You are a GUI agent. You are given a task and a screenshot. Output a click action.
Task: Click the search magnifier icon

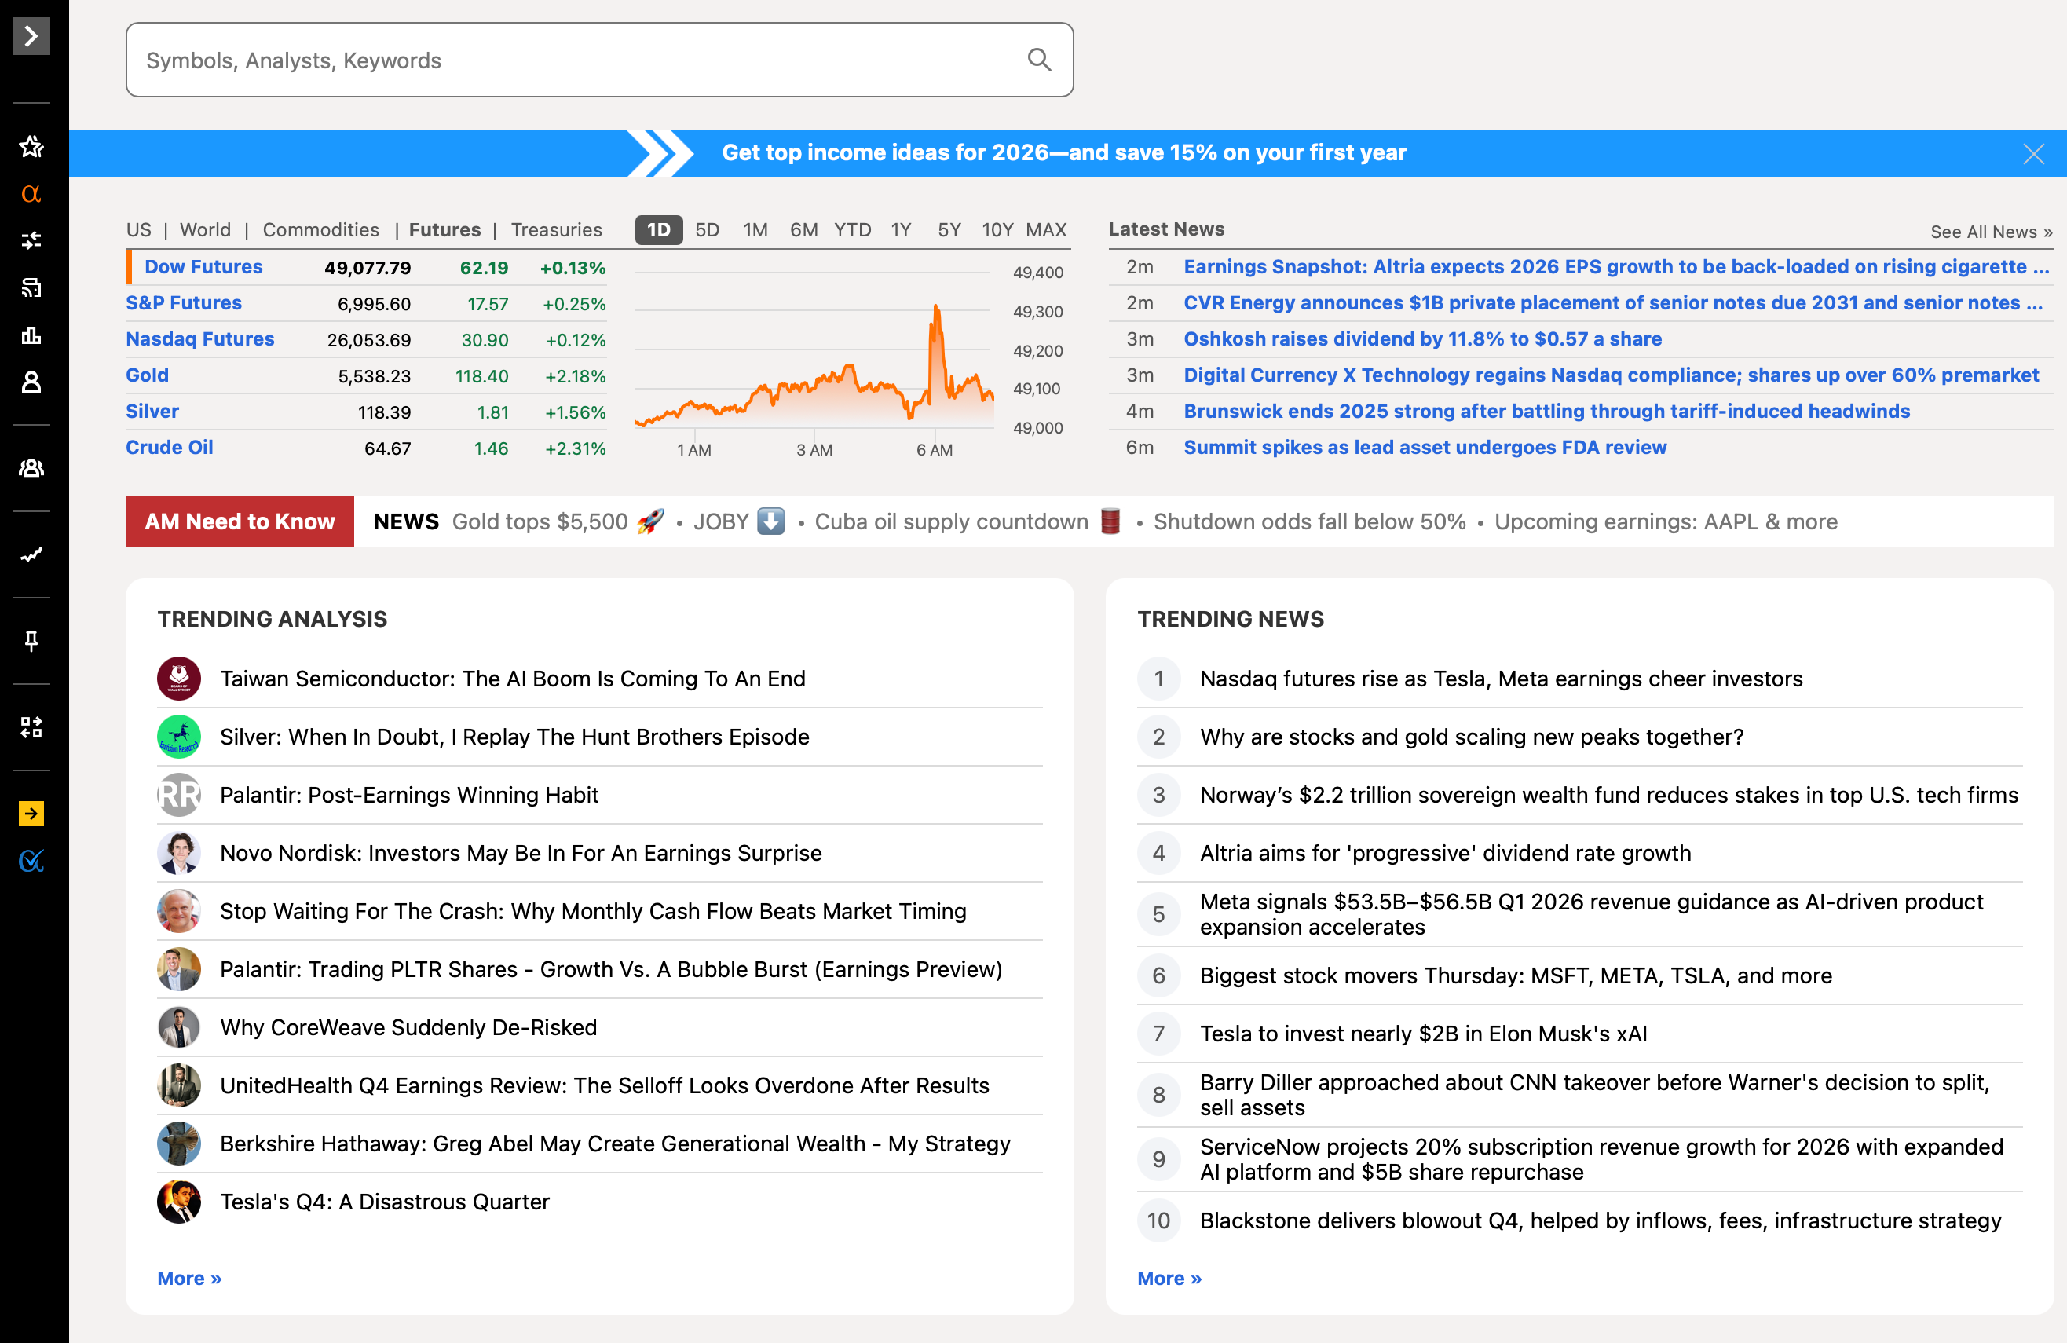[x=1039, y=60]
